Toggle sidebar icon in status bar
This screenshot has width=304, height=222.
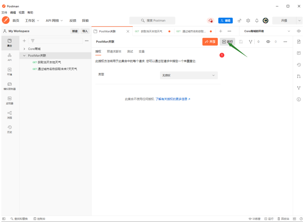[4, 219]
